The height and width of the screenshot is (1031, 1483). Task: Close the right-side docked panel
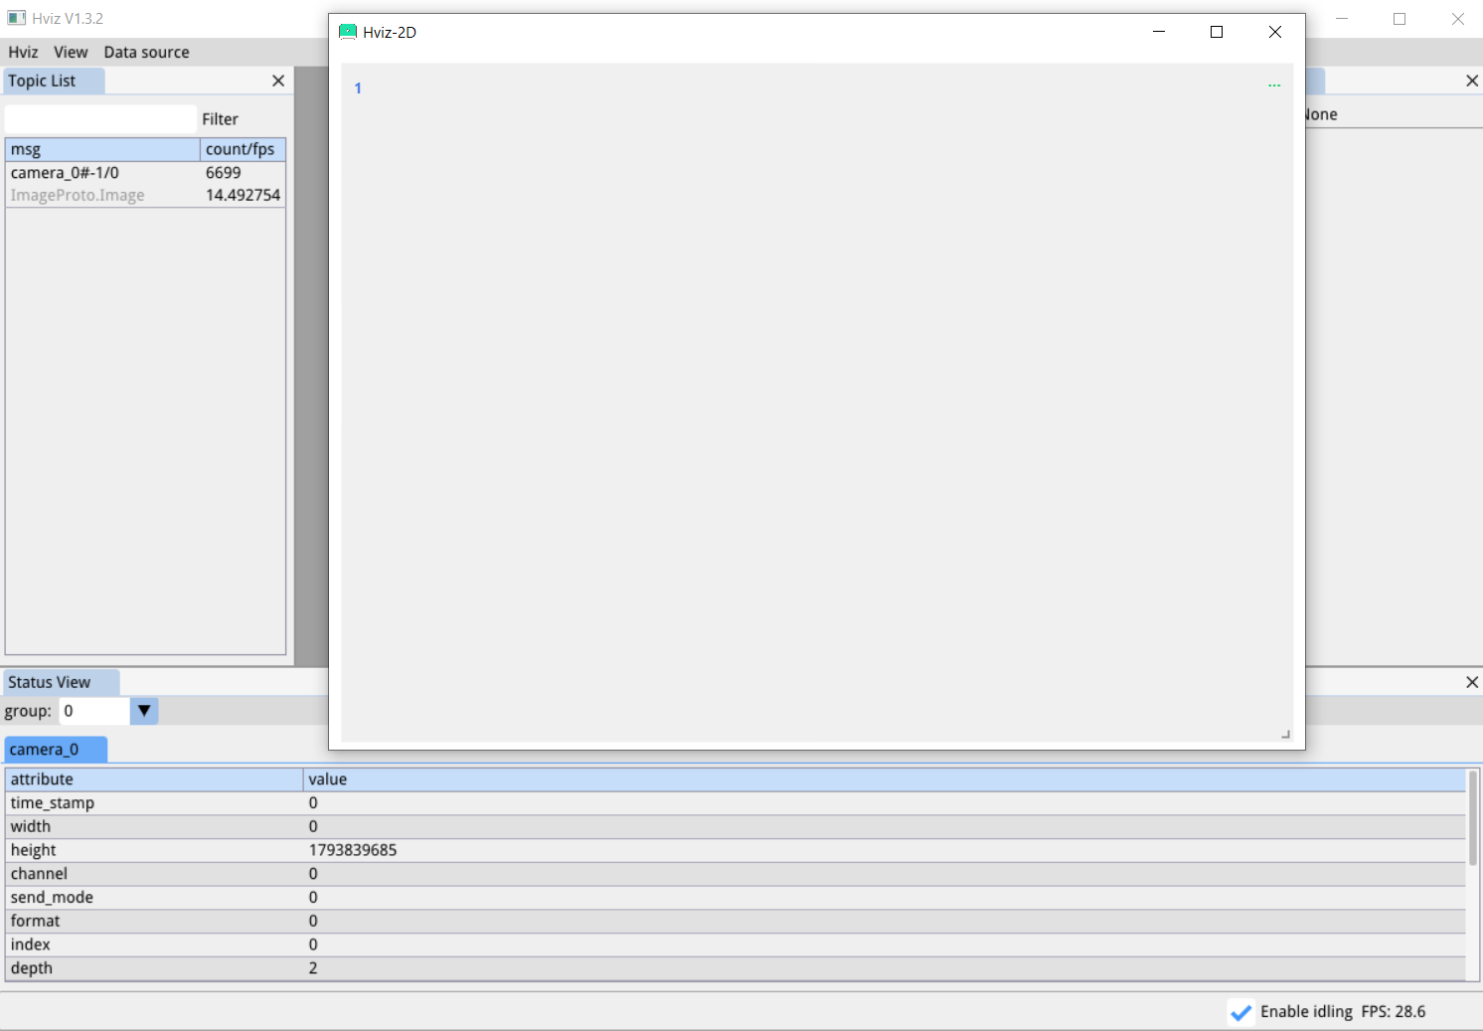click(x=1472, y=81)
